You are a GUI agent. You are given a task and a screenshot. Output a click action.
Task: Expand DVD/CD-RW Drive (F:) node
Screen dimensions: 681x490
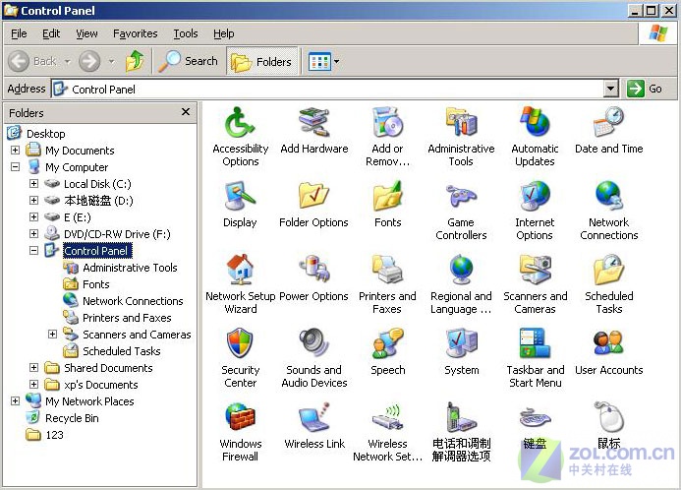33,233
